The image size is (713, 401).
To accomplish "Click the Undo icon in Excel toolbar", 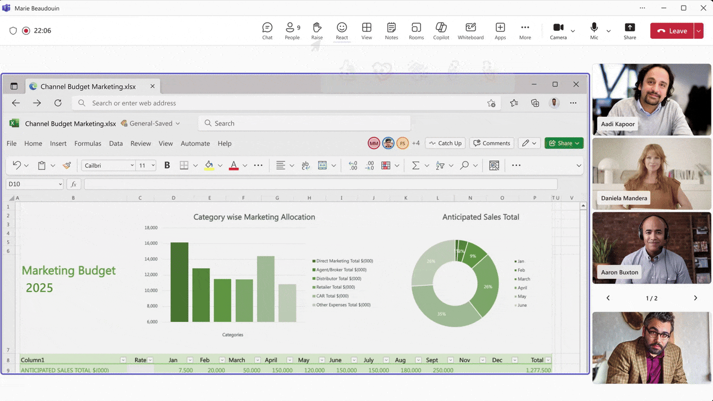I will [x=17, y=165].
